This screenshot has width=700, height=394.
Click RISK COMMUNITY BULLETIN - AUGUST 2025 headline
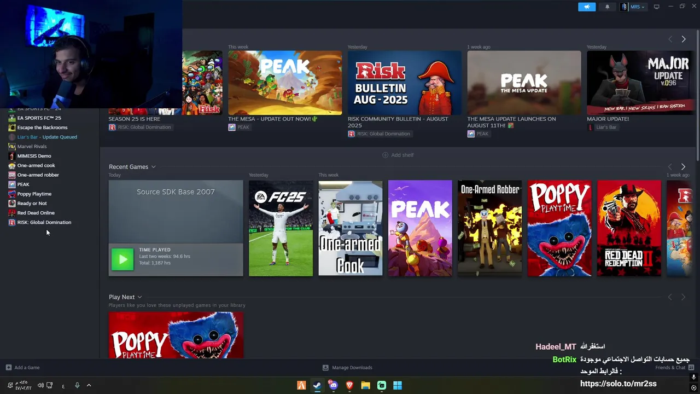[x=398, y=122]
